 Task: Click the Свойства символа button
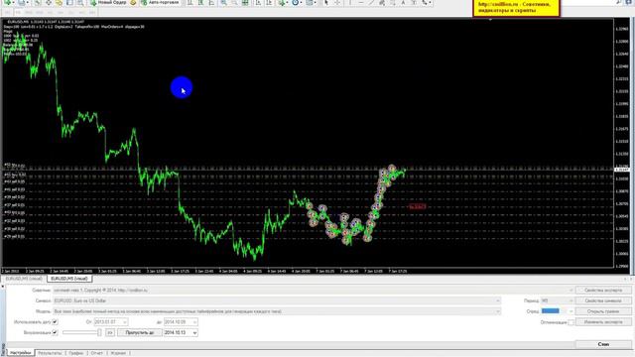603,300
